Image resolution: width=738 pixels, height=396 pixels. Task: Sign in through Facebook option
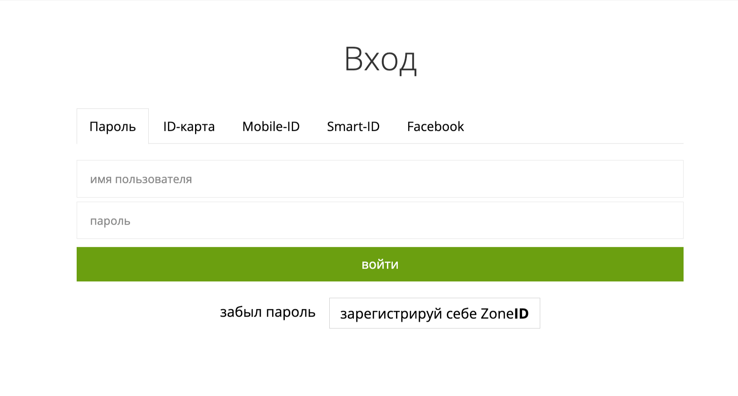(x=435, y=126)
